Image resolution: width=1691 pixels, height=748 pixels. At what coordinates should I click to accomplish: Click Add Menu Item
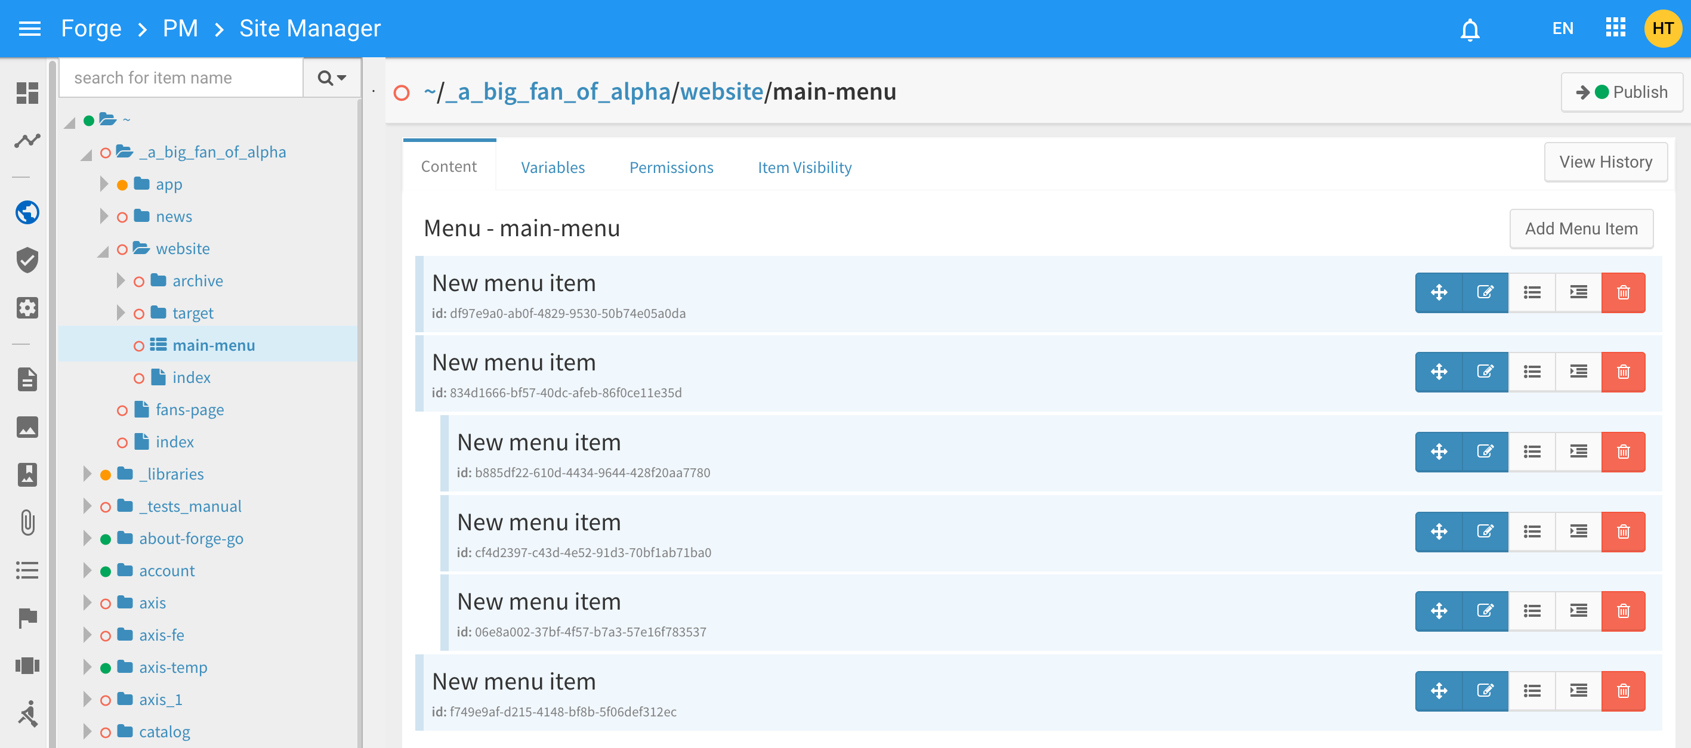pos(1581,228)
